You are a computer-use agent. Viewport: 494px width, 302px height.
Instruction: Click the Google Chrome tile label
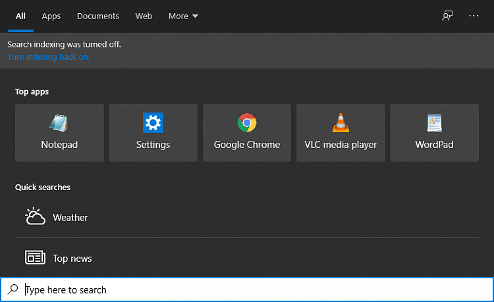(247, 144)
